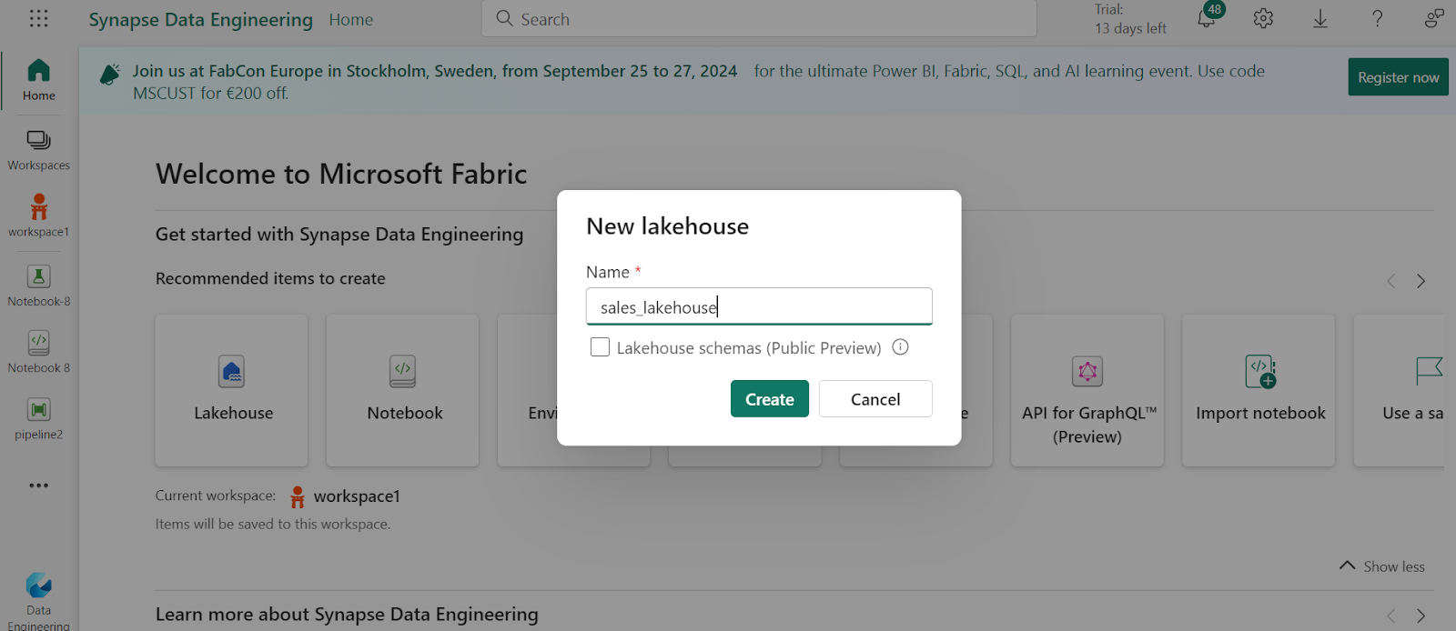
Task: Open Notebook 8 sidebar item
Action: pos(38,353)
